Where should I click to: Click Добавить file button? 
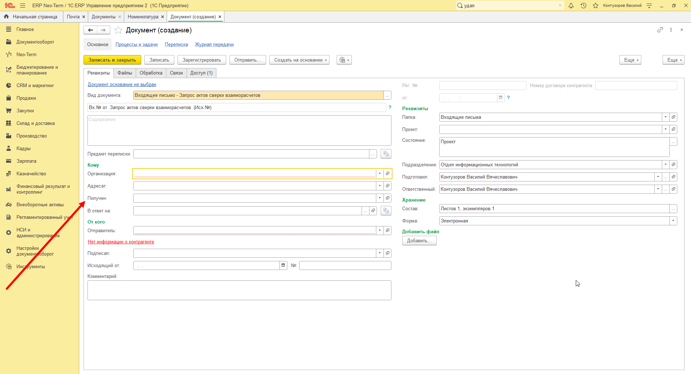point(419,240)
